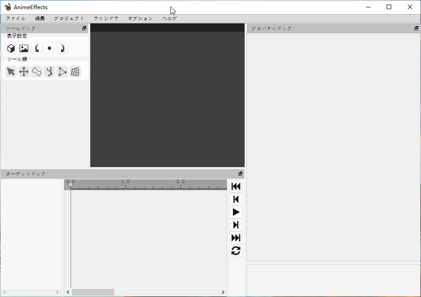Open the ファイル menu
421x297 pixels.
pyautogui.click(x=16, y=18)
